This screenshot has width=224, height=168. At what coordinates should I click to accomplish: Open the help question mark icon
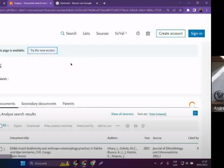pyautogui.click(x=138, y=33)
